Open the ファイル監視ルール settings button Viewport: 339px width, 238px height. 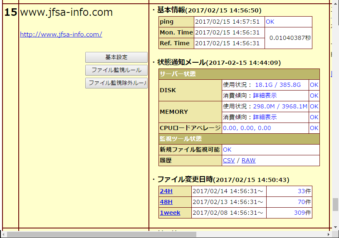click(x=116, y=70)
